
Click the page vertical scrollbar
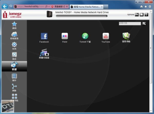[151, 48]
